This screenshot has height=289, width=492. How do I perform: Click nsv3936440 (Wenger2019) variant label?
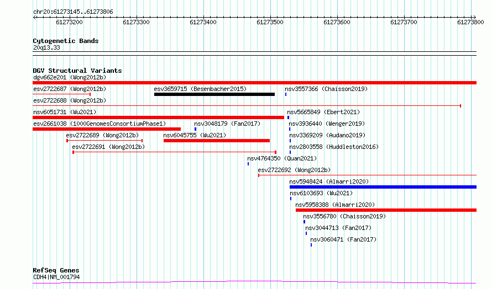pyautogui.click(x=327, y=124)
